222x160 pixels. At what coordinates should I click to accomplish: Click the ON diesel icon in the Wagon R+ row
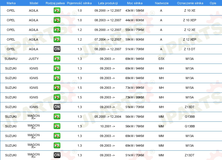click(57, 155)
